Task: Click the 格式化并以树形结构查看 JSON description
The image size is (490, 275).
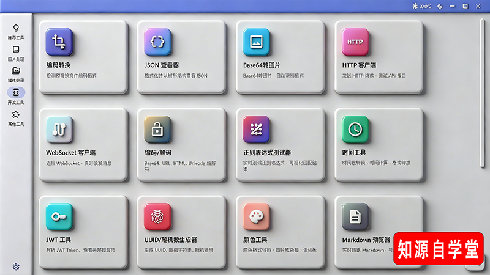Action: (176, 75)
